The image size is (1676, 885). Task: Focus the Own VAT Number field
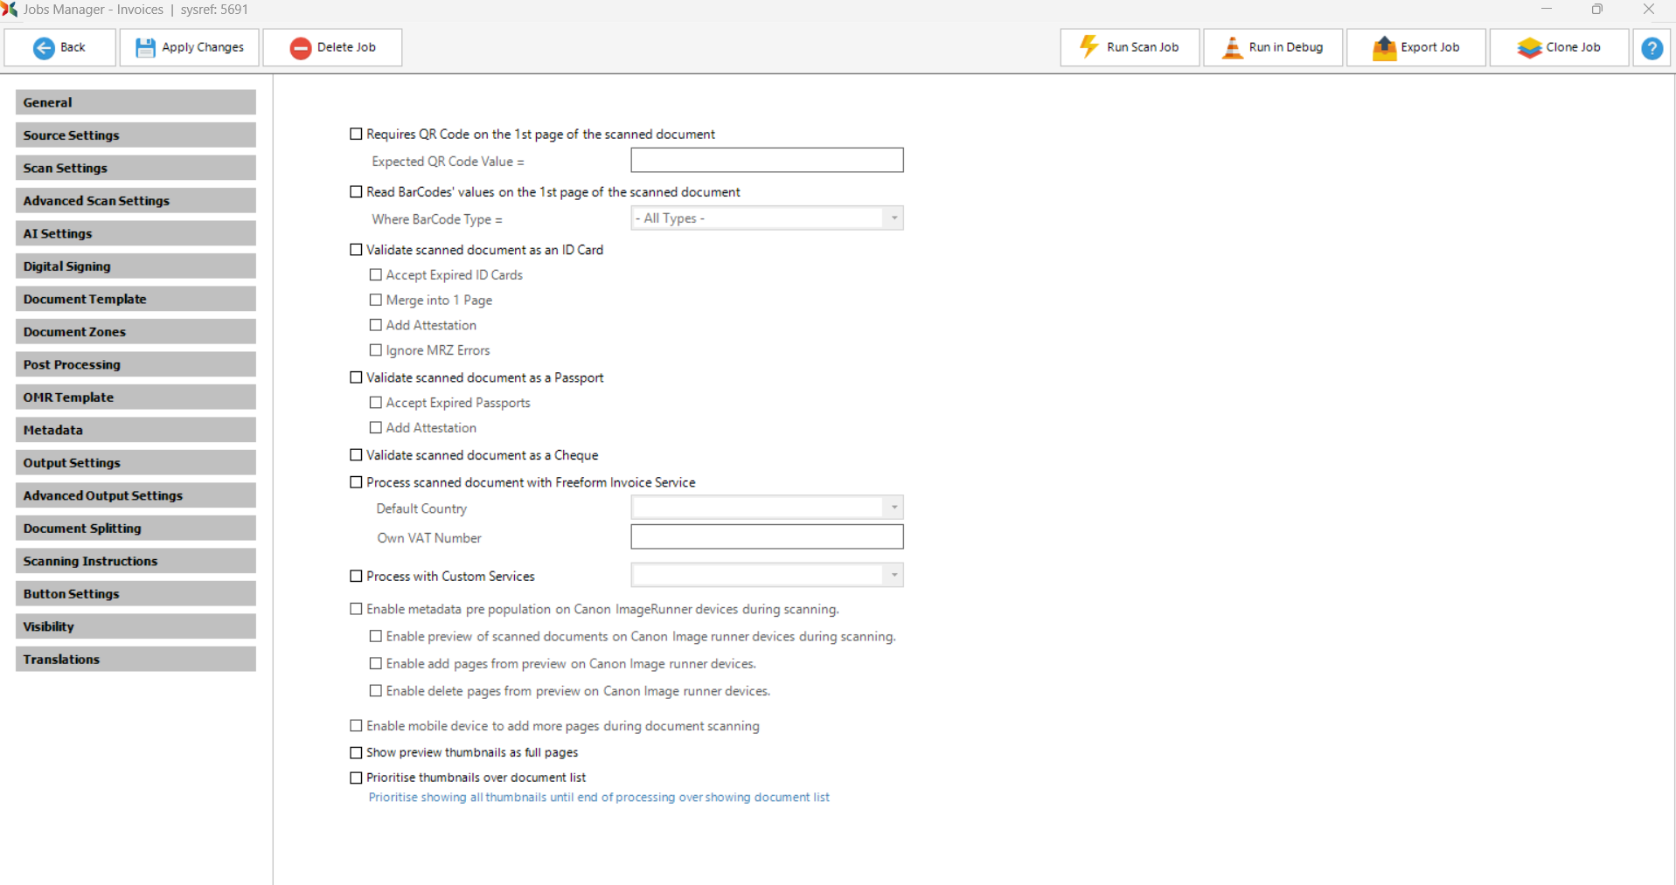(767, 536)
